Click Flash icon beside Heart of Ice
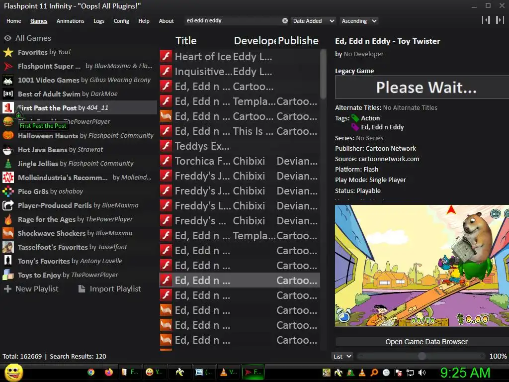The image size is (509, 382). (166, 57)
